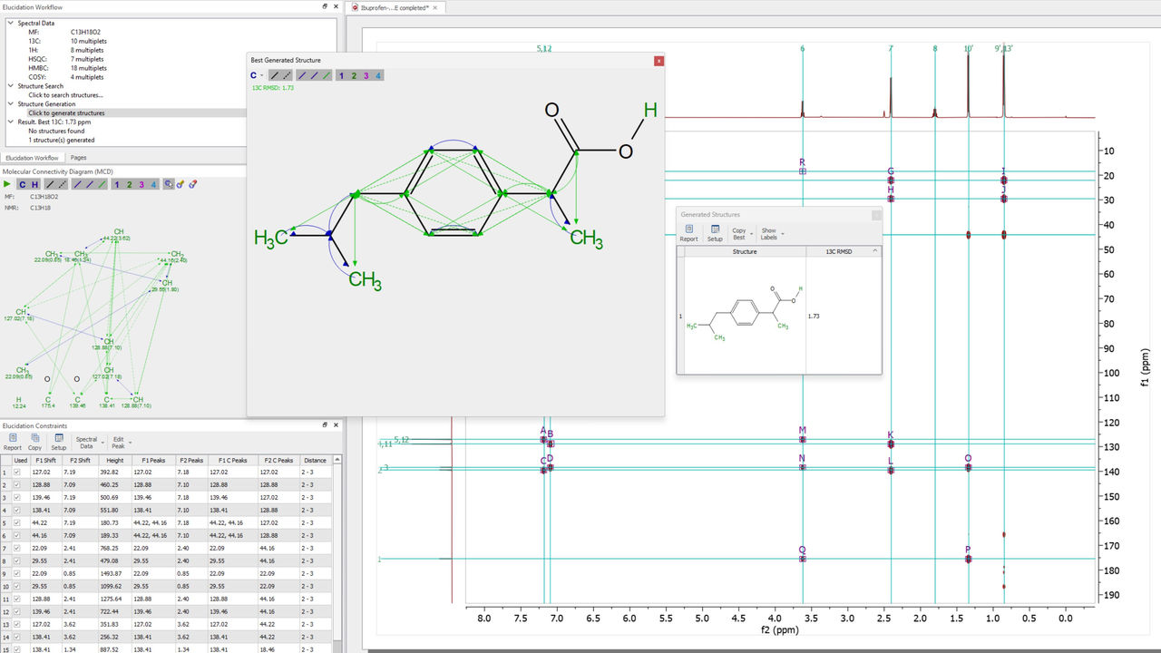
Task: Toggle the C atom button in the MCD toolbar
Action: click(23, 184)
